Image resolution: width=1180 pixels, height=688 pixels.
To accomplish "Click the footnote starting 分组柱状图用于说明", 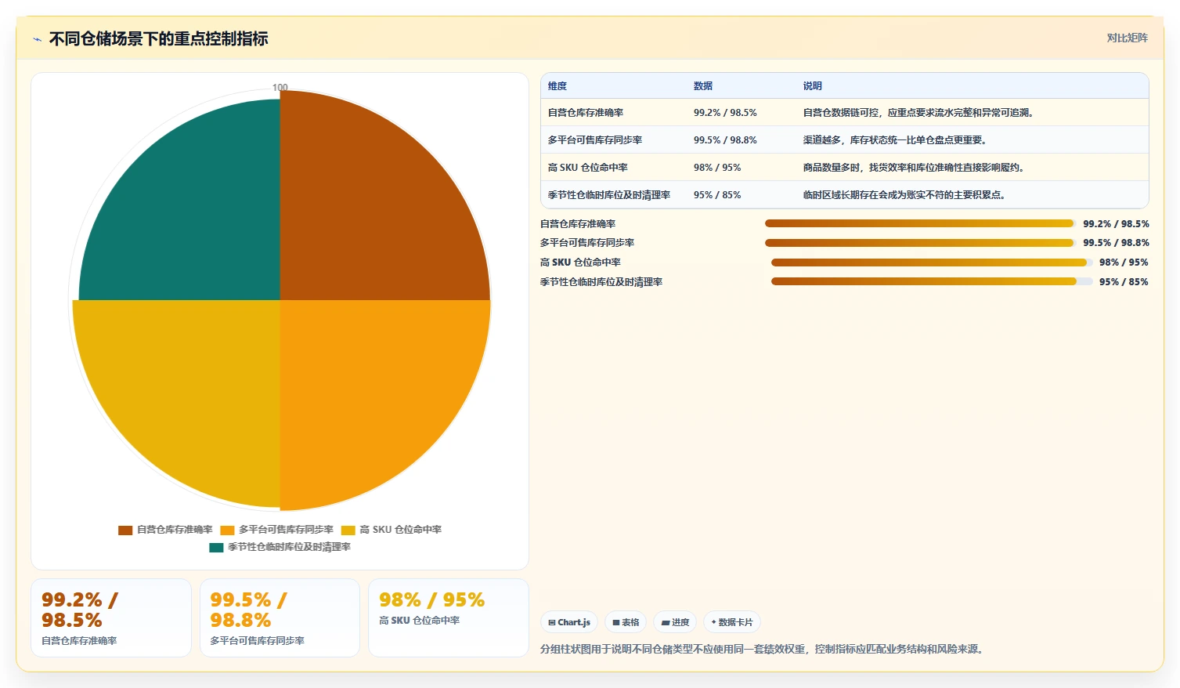I will 763,649.
